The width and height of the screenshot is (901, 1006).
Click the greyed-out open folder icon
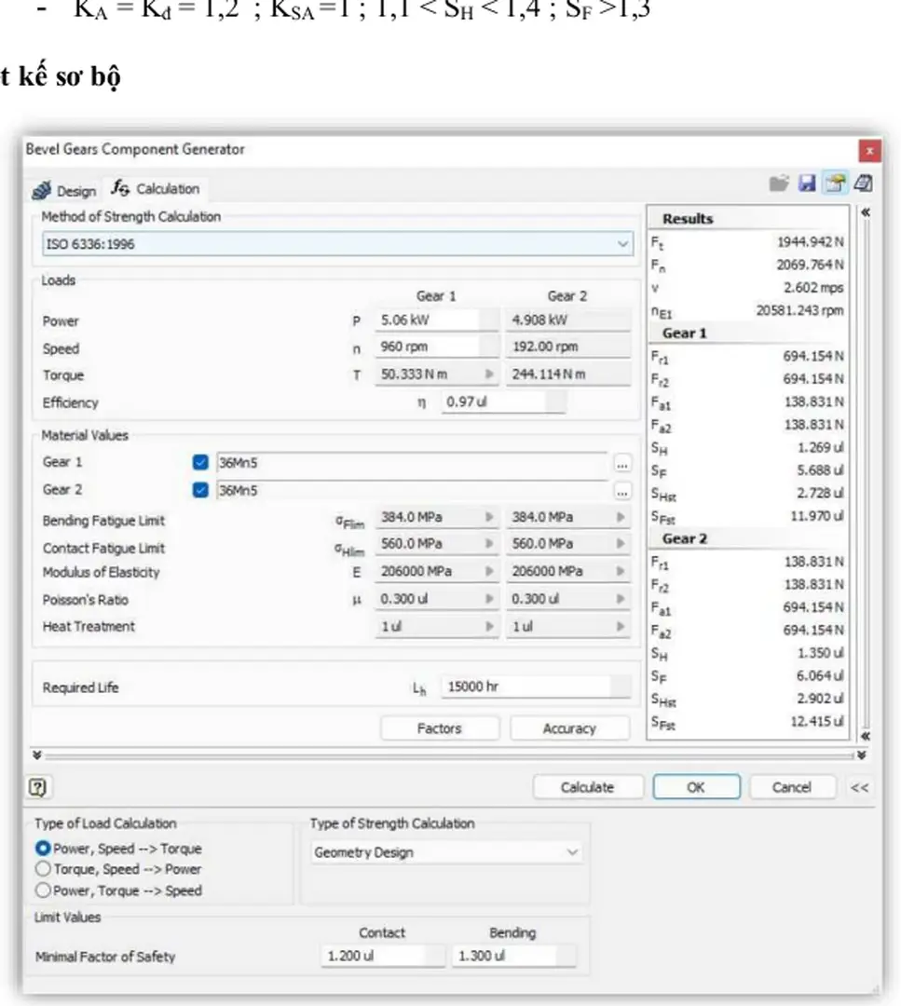pos(779,184)
